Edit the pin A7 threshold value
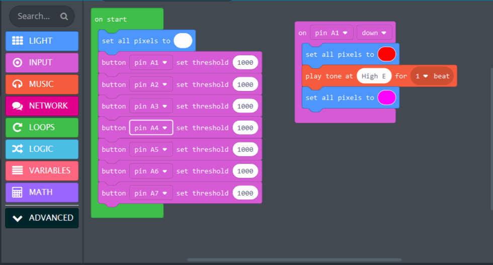The image size is (493, 265). click(245, 193)
